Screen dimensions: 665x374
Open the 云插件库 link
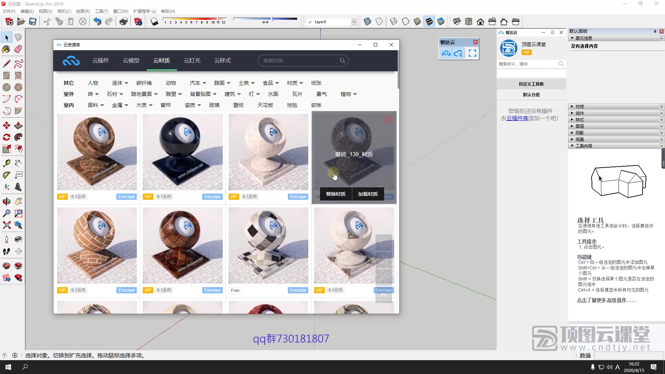pyautogui.click(x=517, y=118)
